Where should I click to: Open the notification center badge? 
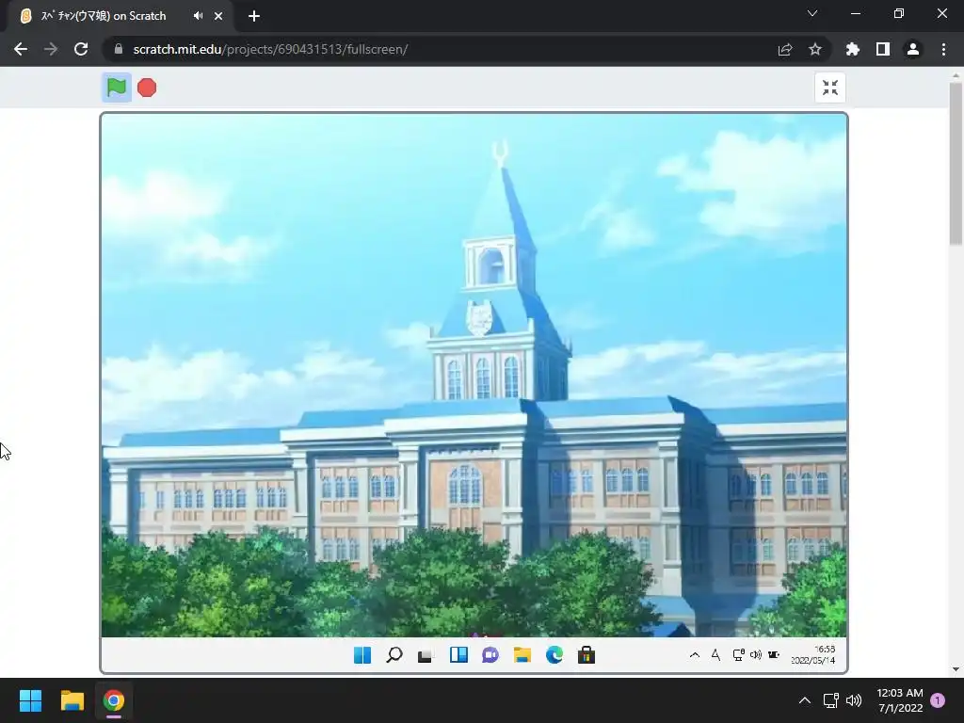pos(938,700)
